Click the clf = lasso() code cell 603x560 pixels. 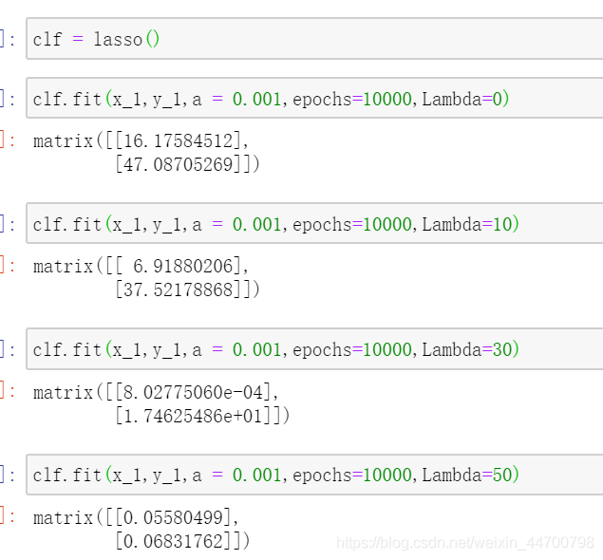pyautogui.click(x=314, y=39)
